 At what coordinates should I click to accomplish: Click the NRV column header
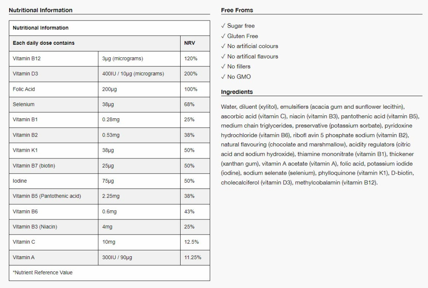click(189, 43)
